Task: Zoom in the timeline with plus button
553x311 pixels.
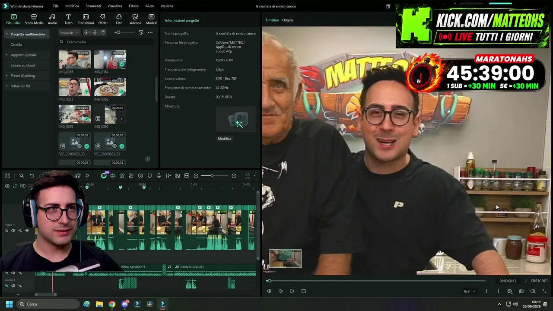Action: click(234, 176)
